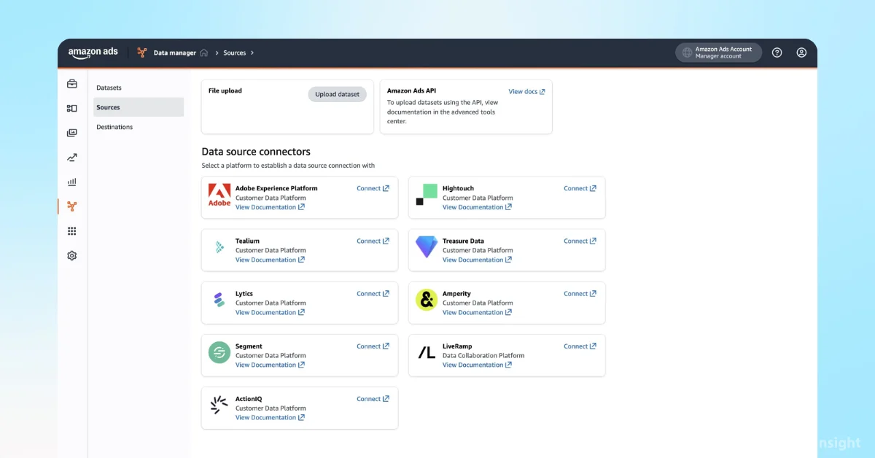View Documentation for Lytics
This screenshot has width=875, height=458.
pos(270,312)
